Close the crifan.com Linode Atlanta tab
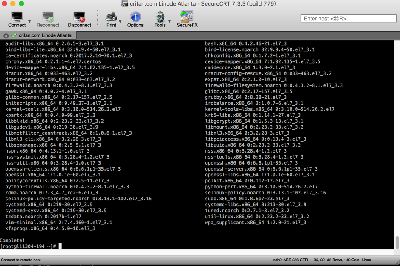This screenshot has height=266, width=400. pyautogui.click(x=6, y=36)
